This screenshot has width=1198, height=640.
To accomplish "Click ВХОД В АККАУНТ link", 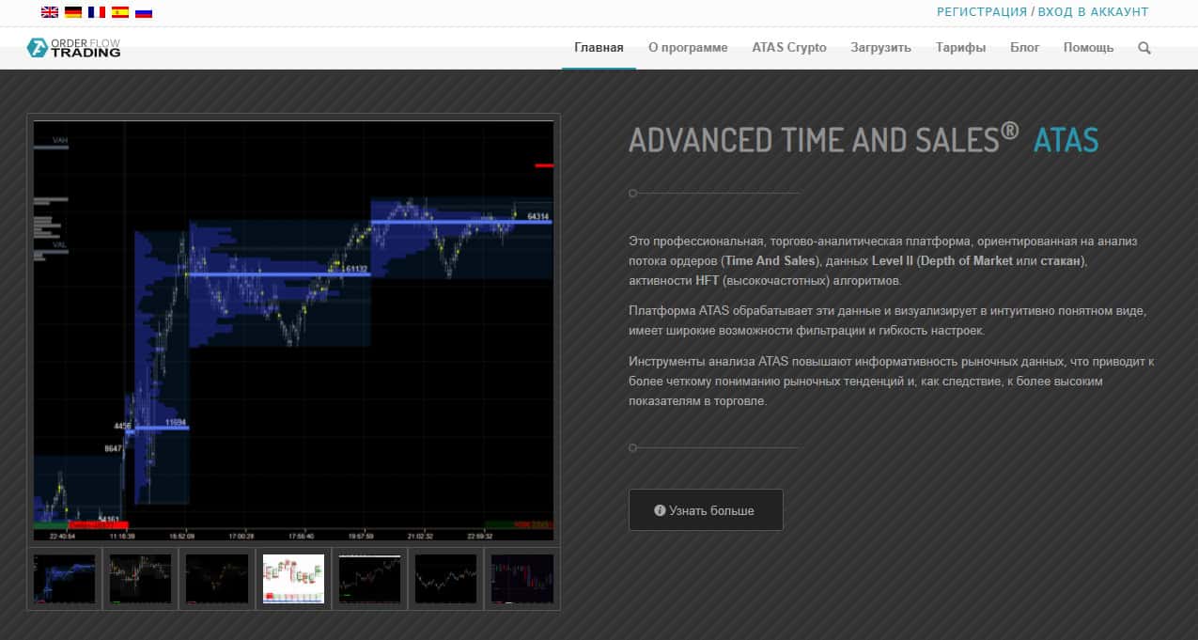I will [x=1094, y=12].
